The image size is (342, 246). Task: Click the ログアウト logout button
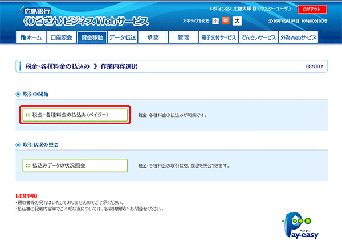pos(312,9)
